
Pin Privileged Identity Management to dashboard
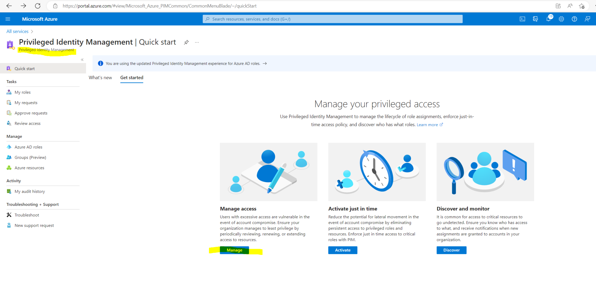[x=186, y=42]
